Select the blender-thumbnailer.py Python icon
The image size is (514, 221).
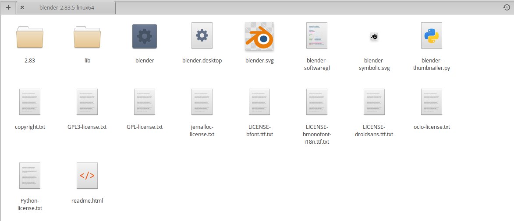[431, 35]
